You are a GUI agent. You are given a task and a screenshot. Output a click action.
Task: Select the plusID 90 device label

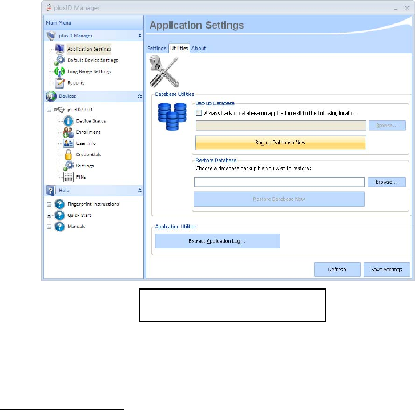point(80,110)
